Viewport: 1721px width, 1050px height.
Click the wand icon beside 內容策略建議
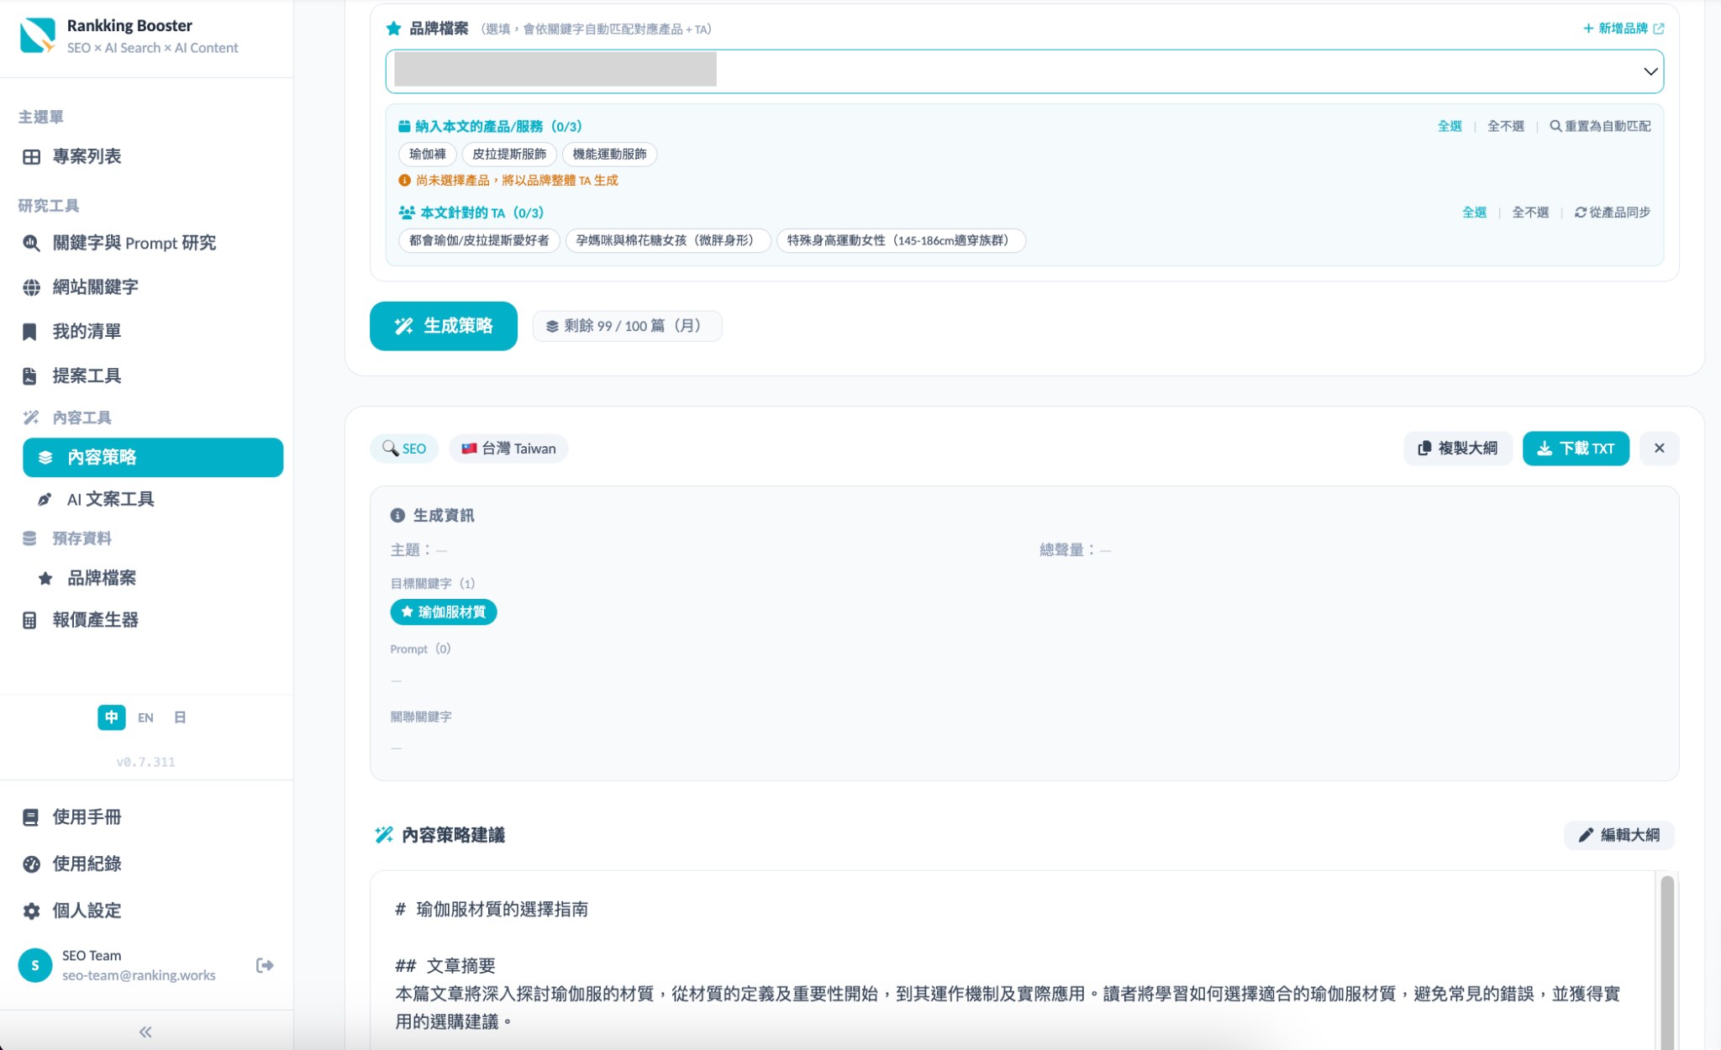(x=384, y=835)
